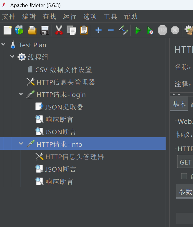
Task: Select the 参数 tab
Action: tap(185, 192)
